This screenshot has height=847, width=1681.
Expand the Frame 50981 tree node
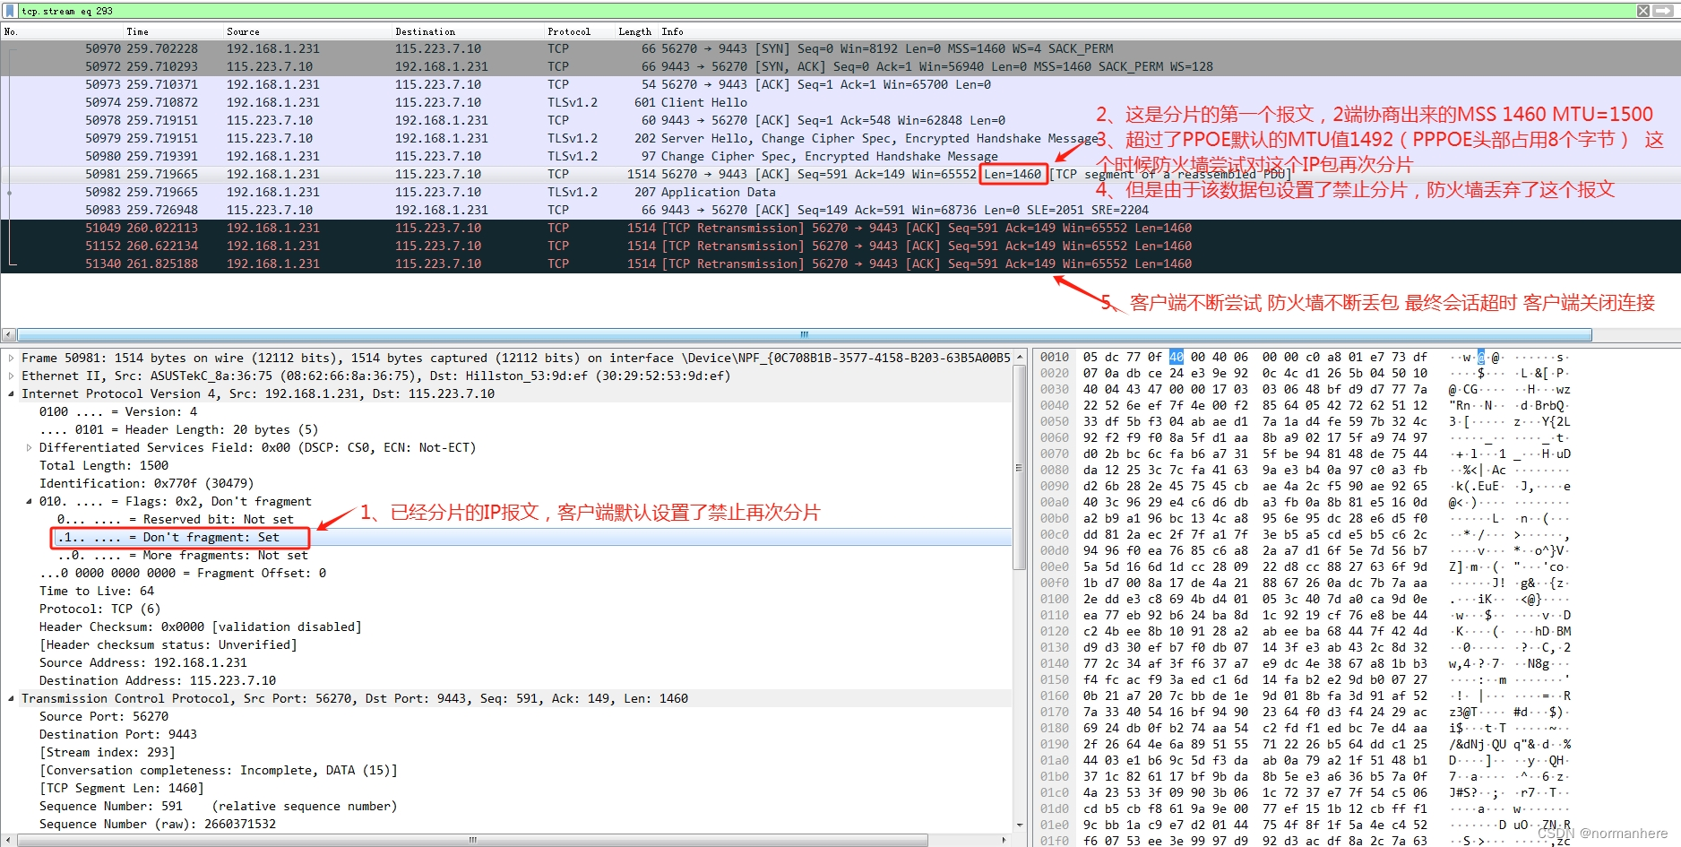click(11, 358)
